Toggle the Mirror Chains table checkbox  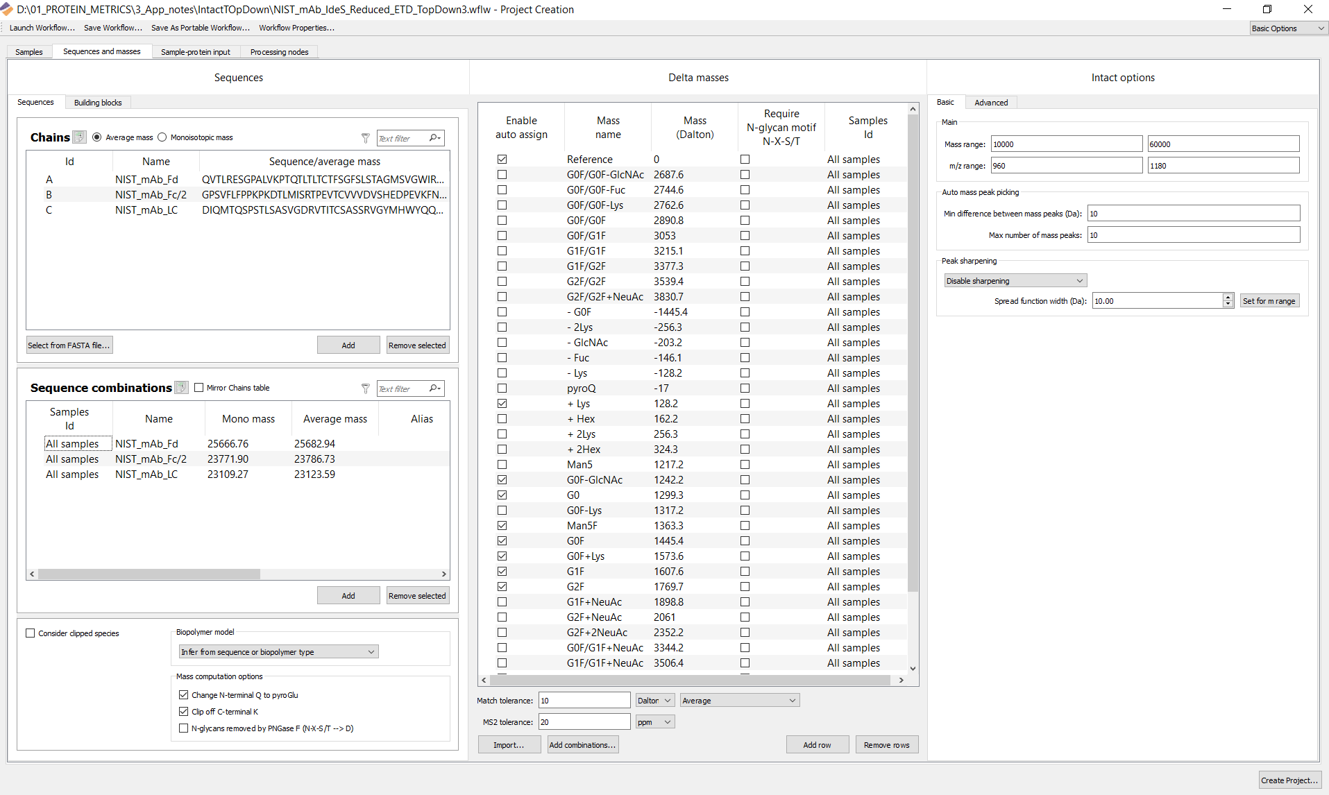[199, 388]
